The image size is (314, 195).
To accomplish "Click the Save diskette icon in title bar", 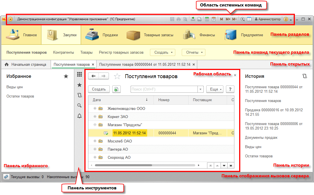I will pyautogui.click(x=172, y=19).
